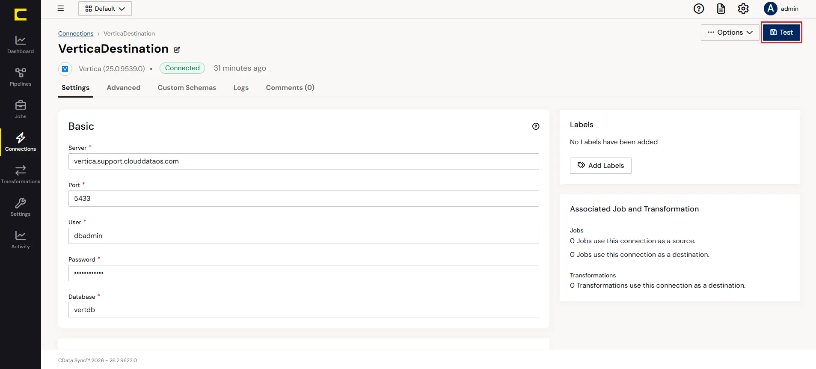Open the admin user account menu
Screen dimensions: 816x369
pos(781,9)
